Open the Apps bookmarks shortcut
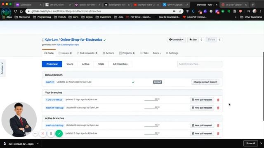 pyautogui.click(x=7, y=17)
